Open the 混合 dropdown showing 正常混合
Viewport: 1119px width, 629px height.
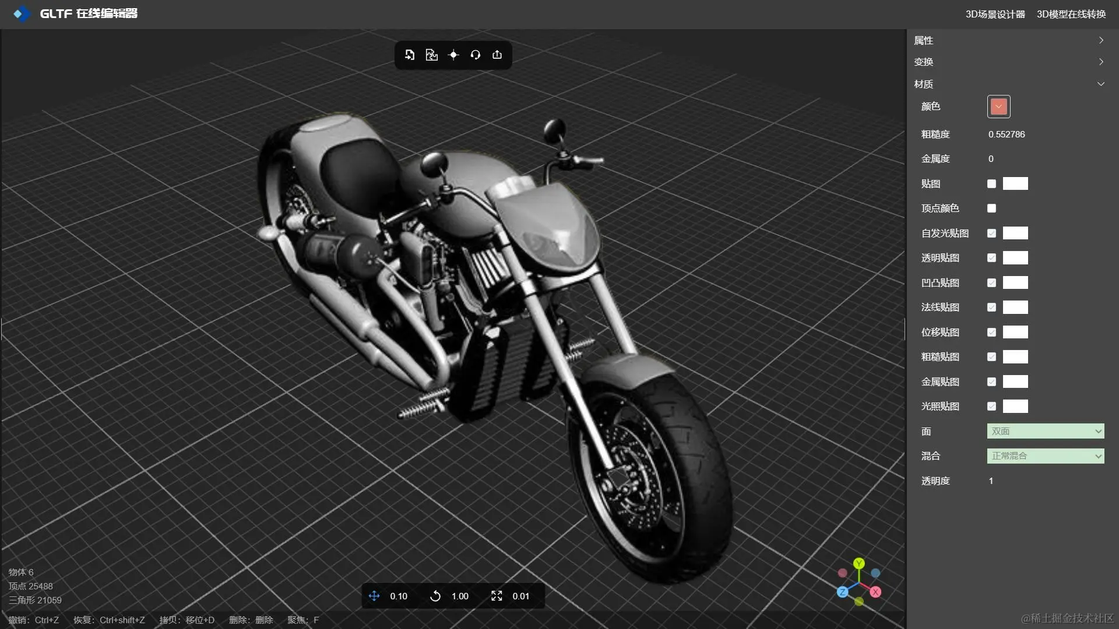[x=1045, y=456]
